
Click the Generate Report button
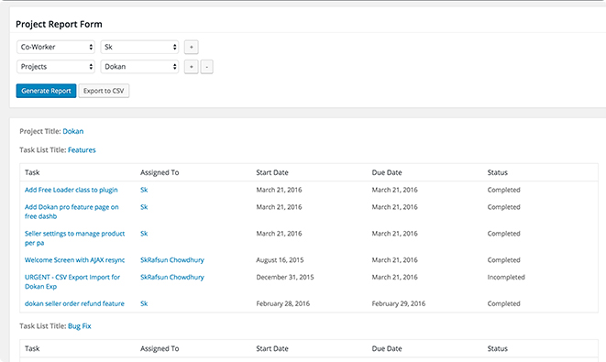(46, 91)
